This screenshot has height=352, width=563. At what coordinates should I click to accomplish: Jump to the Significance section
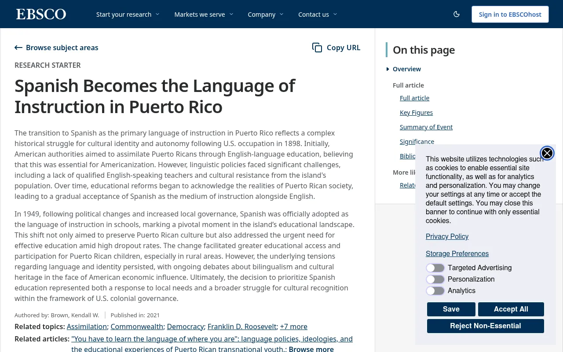[417, 142]
